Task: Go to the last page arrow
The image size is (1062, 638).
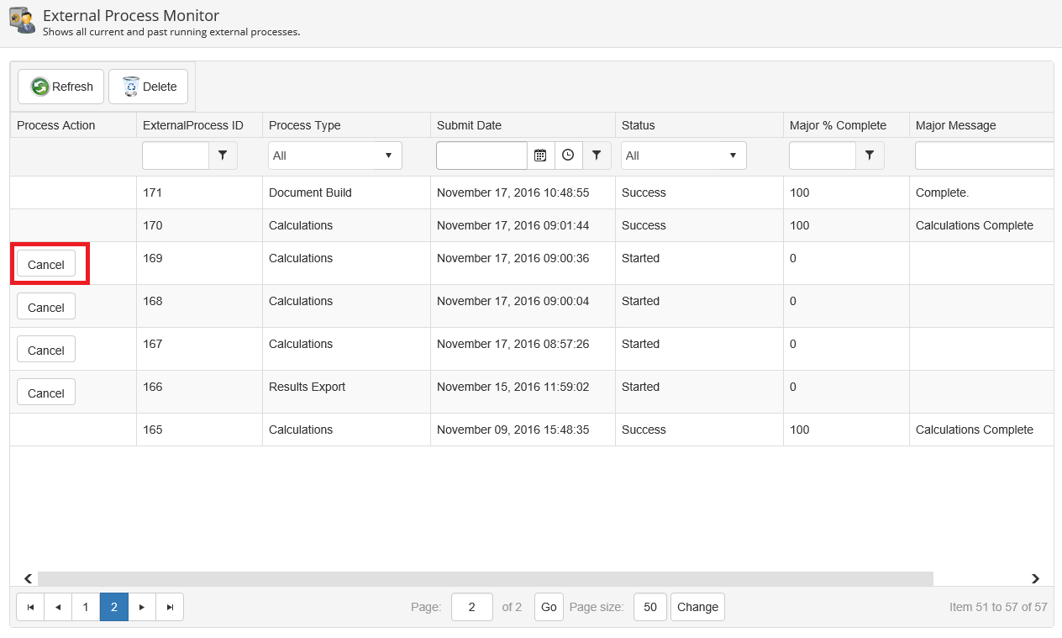Action: click(170, 607)
